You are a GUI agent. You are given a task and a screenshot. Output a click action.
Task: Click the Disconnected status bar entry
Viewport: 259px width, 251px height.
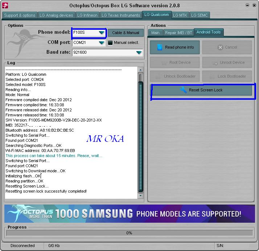[22, 246]
